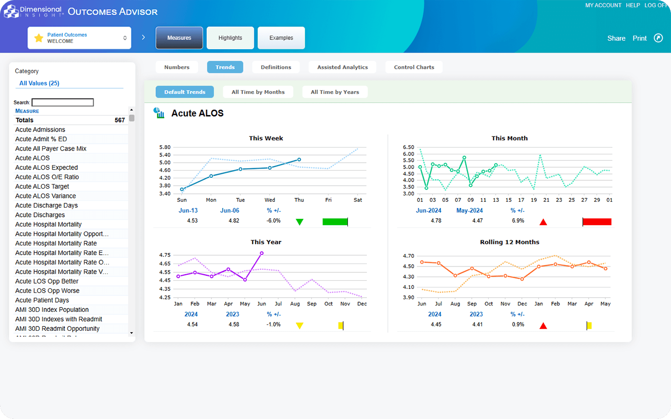Click the green down arrow under This Week
This screenshot has width=671, height=419.
pyautogui.click(x=300, y=222)
